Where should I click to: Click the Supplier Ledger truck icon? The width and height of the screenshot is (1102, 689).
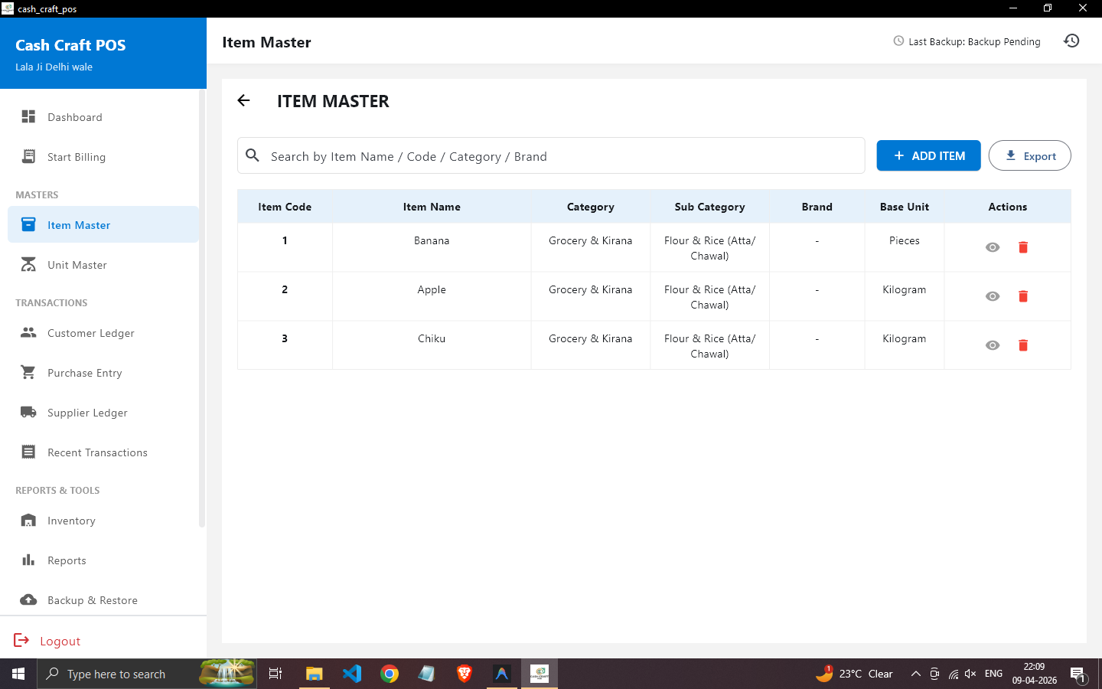click(x=28, y=412)
